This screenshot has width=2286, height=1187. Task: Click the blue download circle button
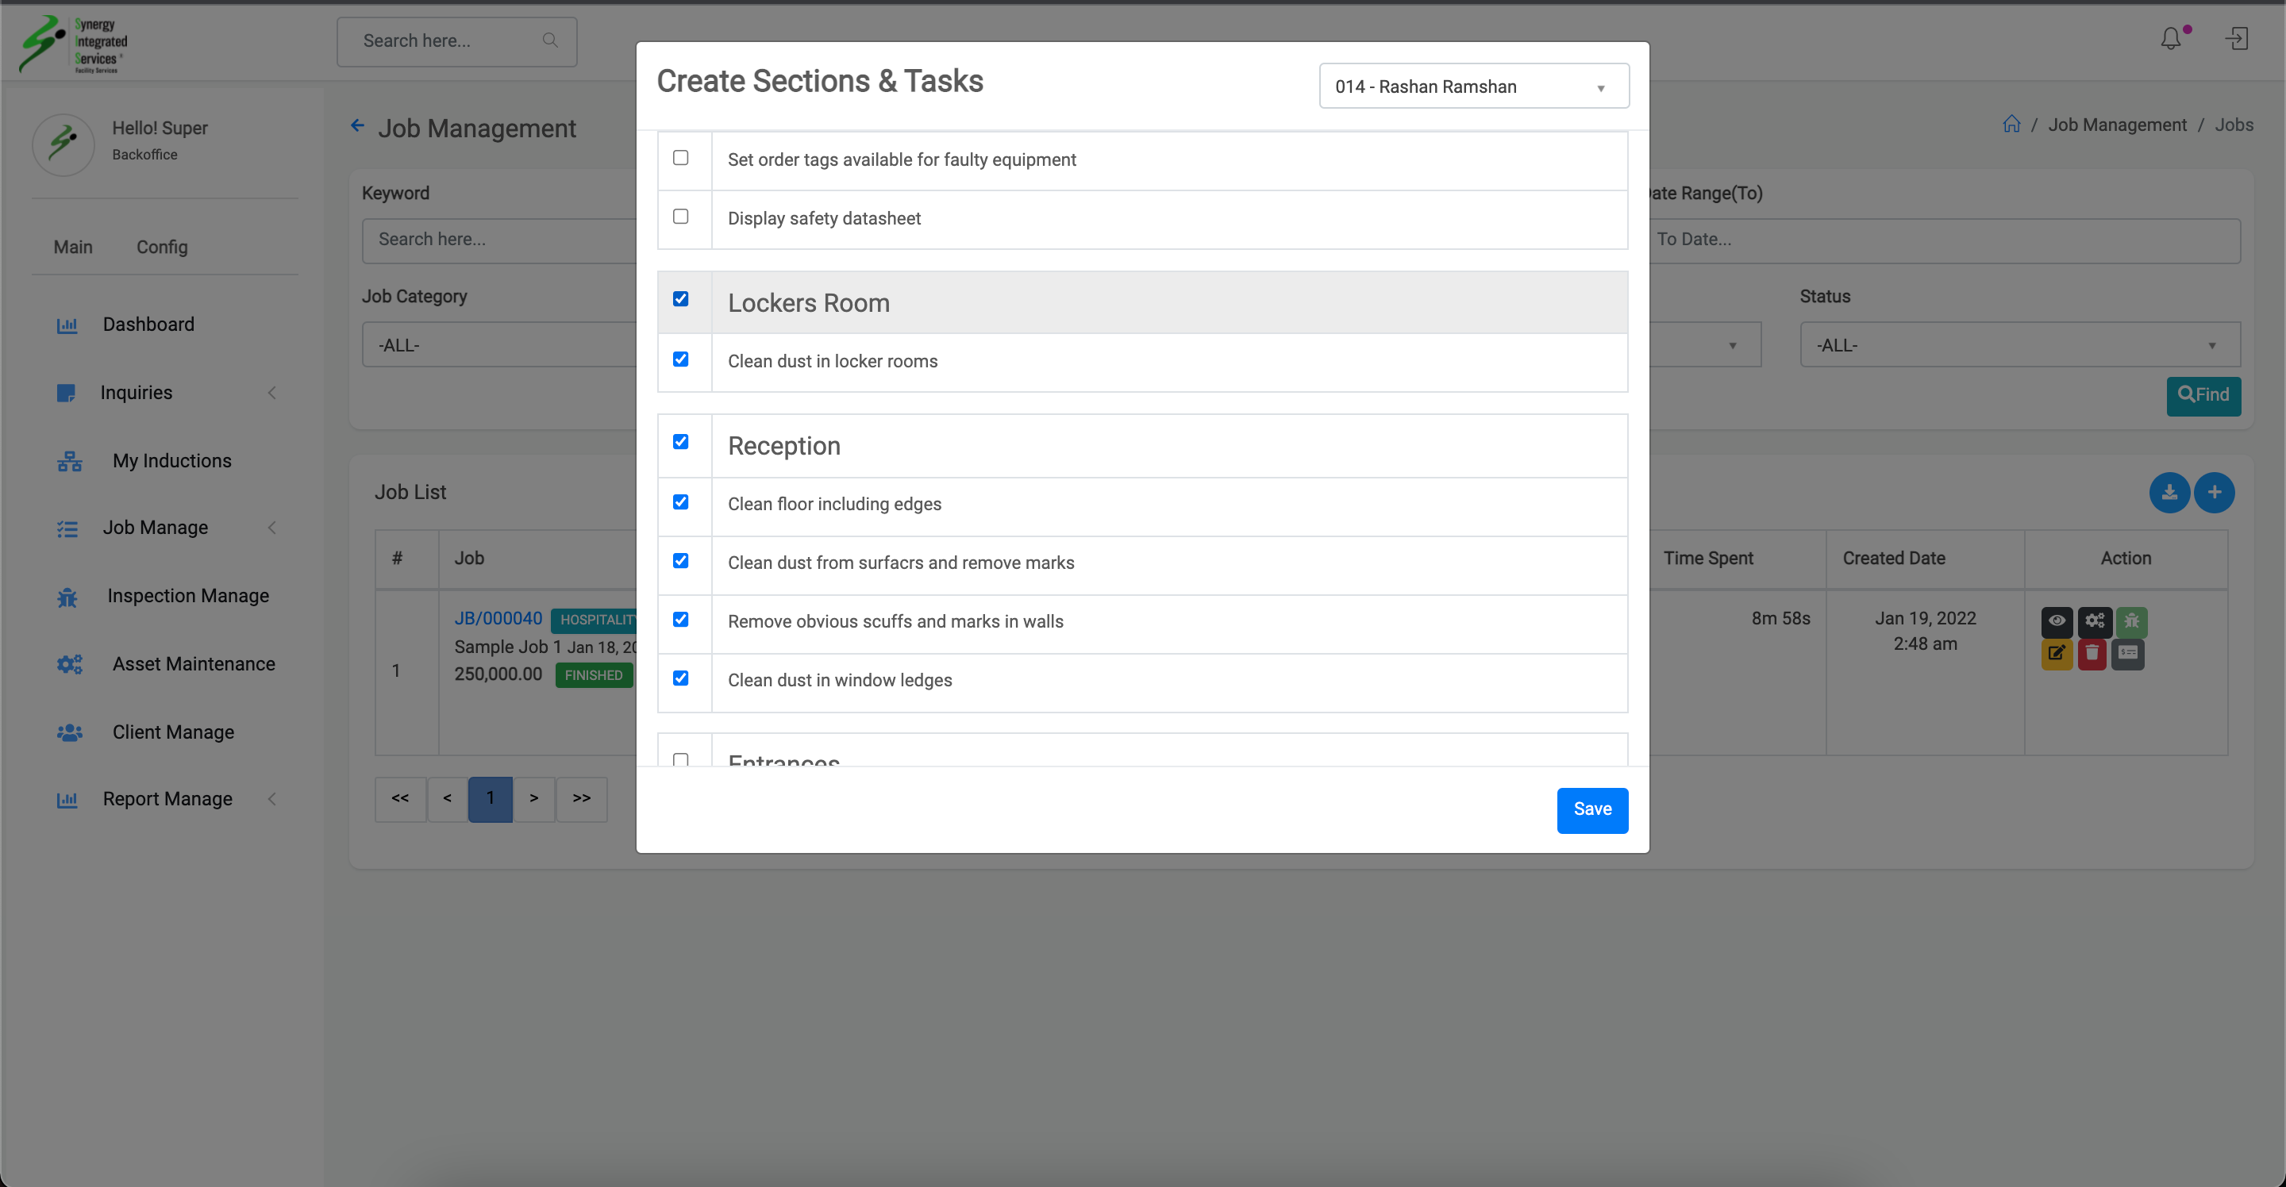(2169, 493)
